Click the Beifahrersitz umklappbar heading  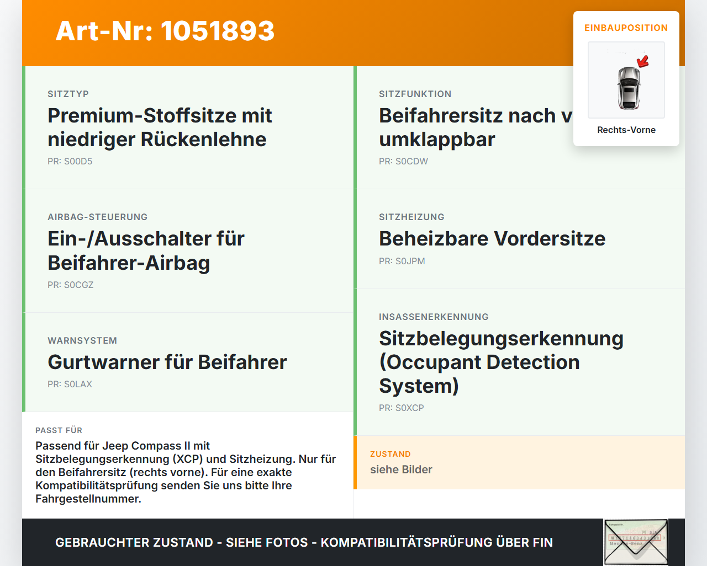point(476,127)
